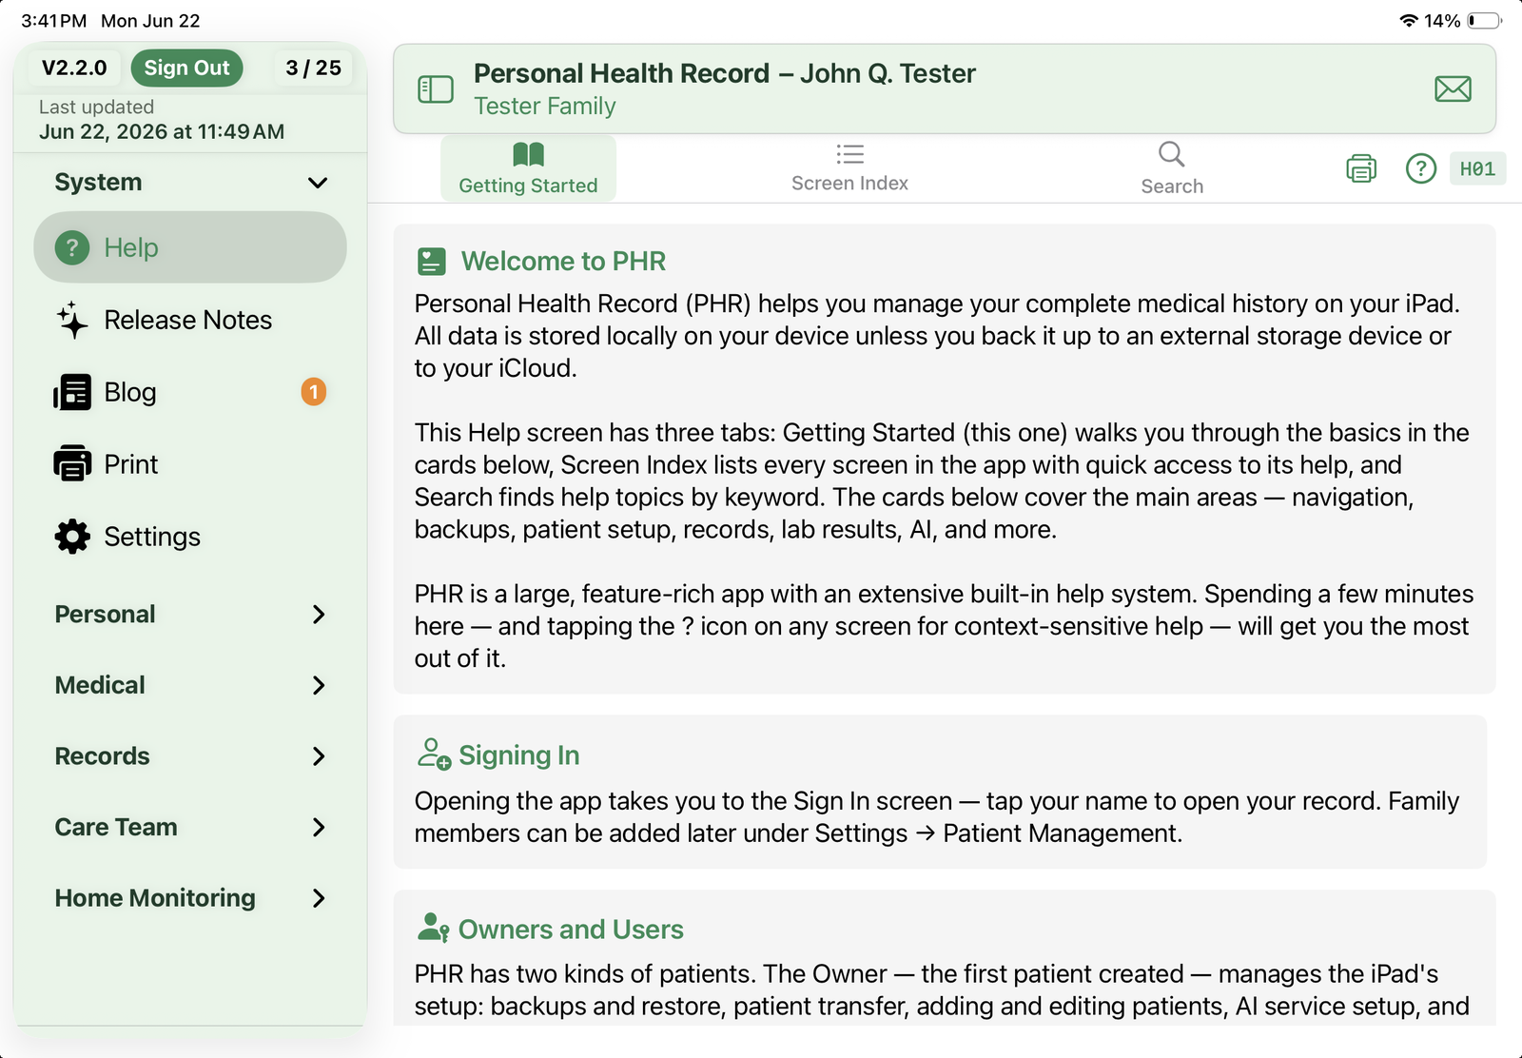Tap the H01 screen code badge
This screenshot has height=1058, width=1522.
point(1477,168)
